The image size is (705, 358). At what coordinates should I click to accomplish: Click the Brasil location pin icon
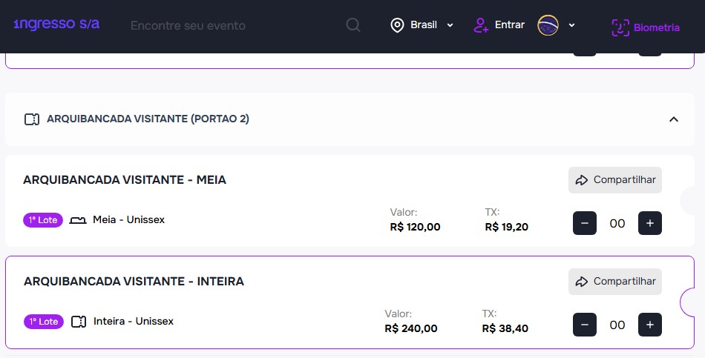397,25
